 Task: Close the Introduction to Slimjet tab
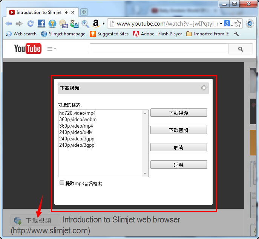(x=73, y=12)
